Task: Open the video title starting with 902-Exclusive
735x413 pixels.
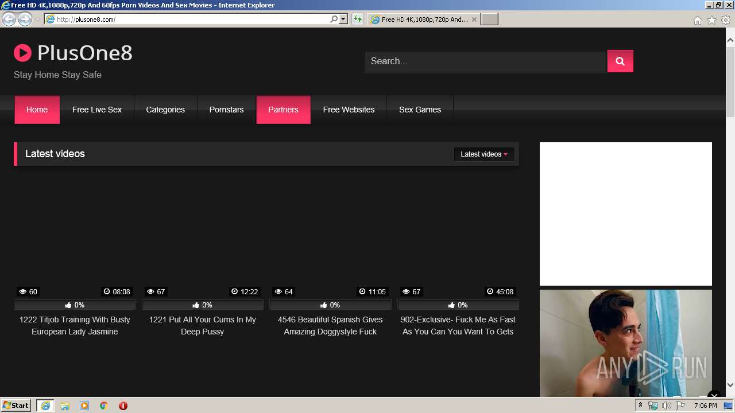Action: pyautogui.click(x=458, y=326)
